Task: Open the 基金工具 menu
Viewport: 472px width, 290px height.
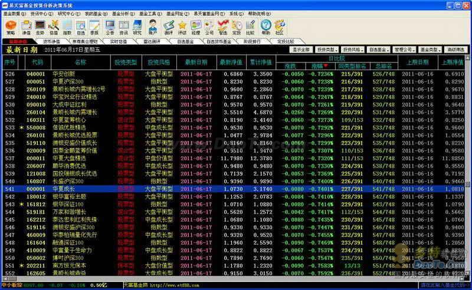Action: 150,14
